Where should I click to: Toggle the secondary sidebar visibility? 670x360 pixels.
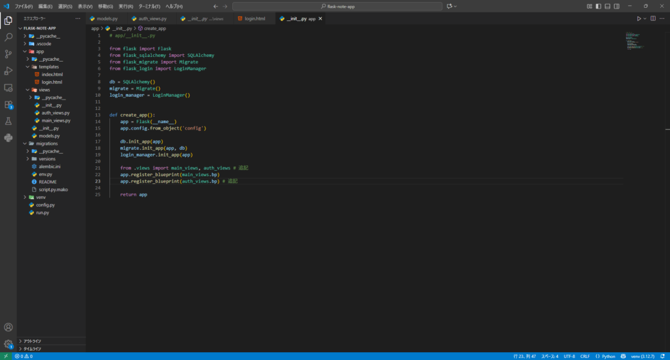point(616,6)
